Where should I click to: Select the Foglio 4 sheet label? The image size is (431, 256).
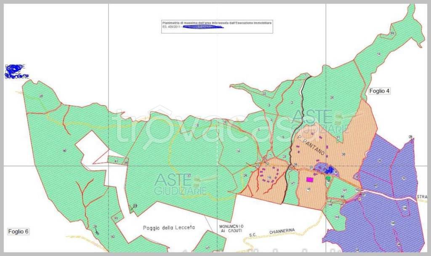coord(380,91)
